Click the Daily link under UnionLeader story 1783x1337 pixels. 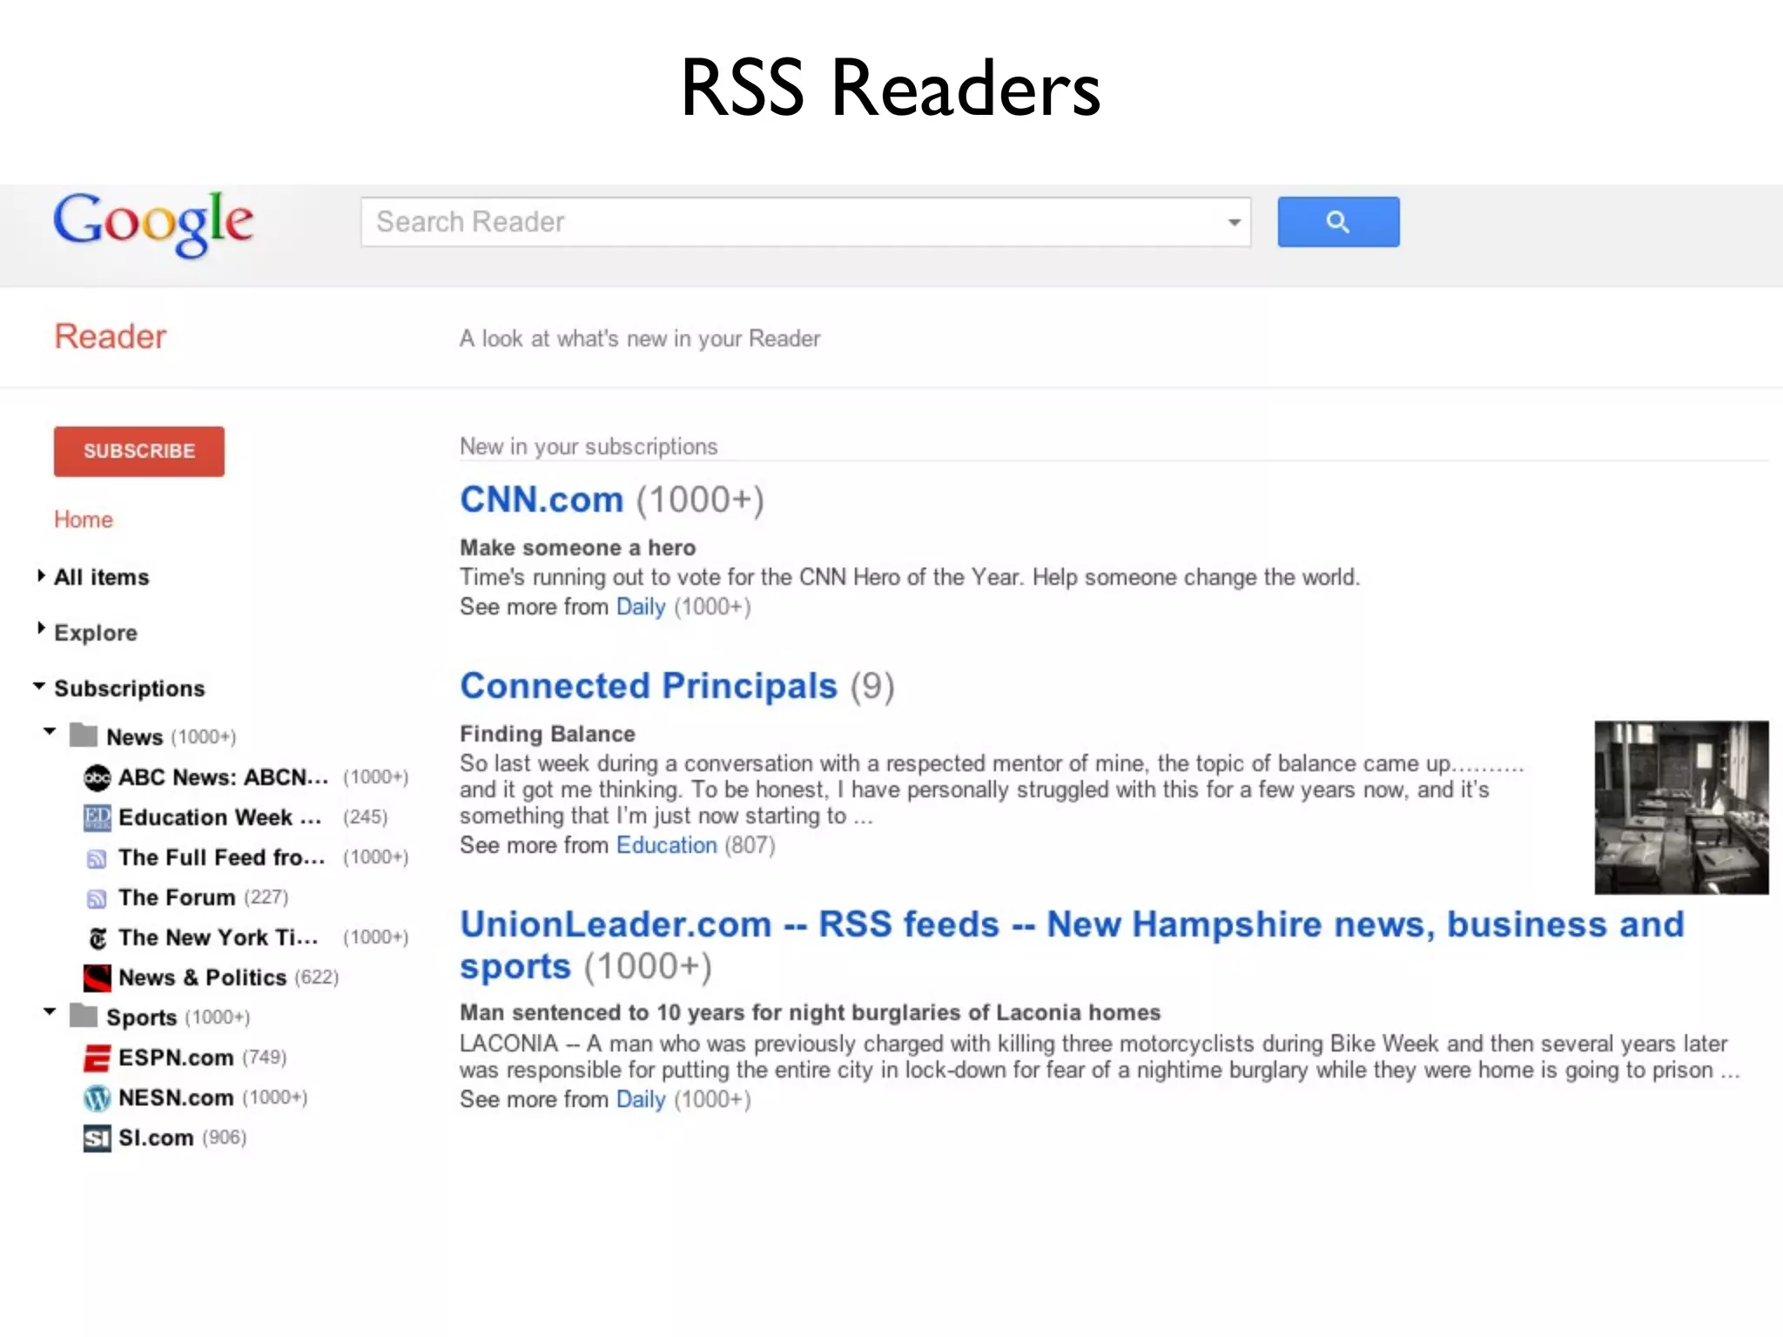click(x=641, y=1099)
